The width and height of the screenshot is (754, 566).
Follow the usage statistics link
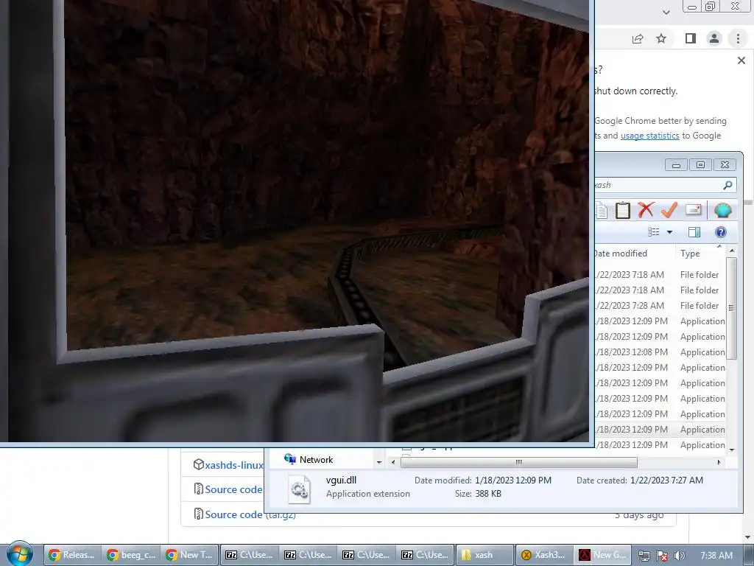pos(649,136)
